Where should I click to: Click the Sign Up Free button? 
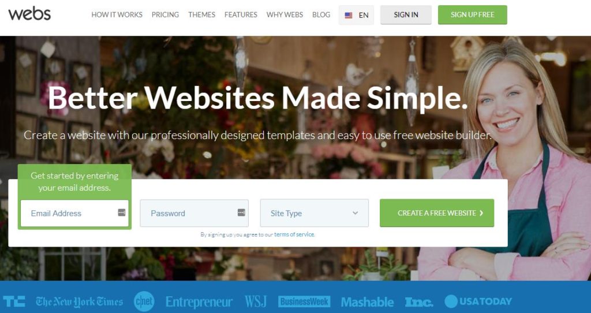point(472,14)
